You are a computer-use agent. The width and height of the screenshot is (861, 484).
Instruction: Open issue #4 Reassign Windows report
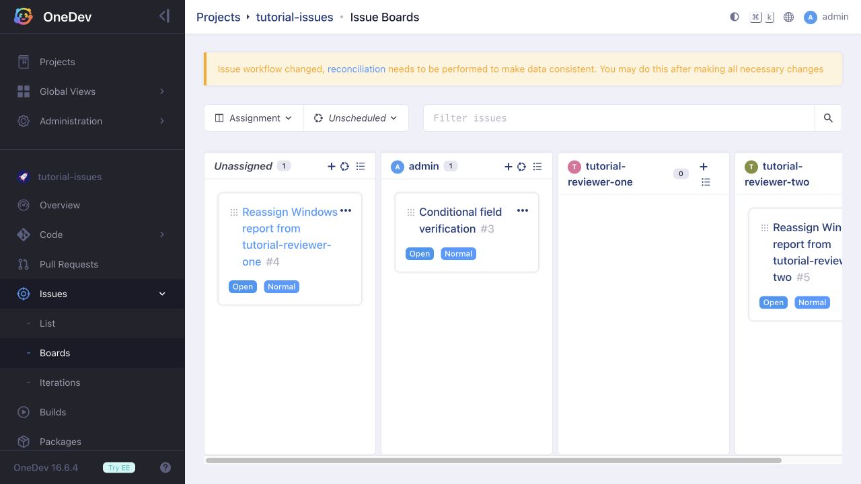click(289, 237)
